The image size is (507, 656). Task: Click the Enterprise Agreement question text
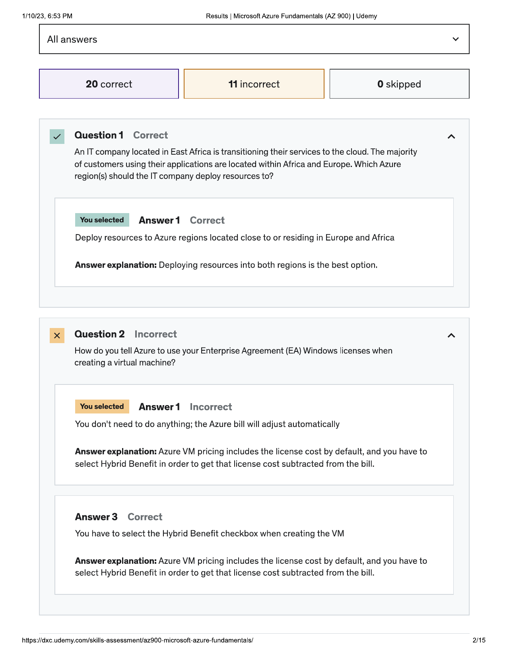[x=233, y=357]
